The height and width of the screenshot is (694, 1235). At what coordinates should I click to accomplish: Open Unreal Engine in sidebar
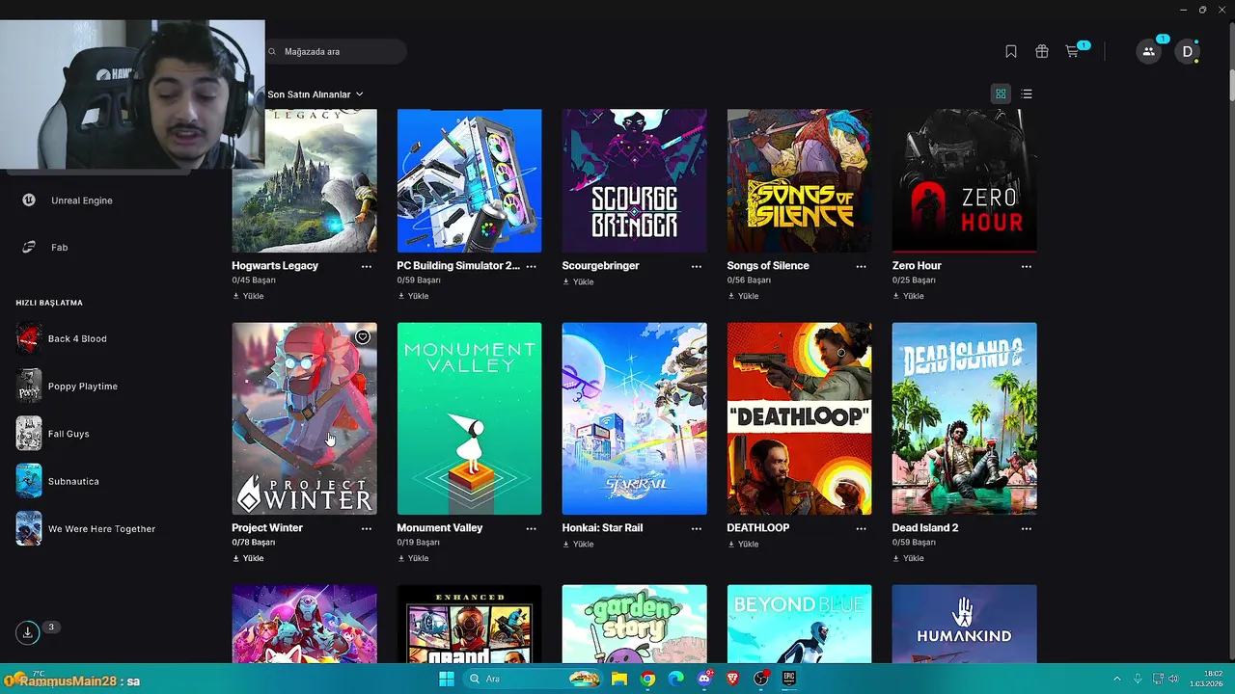click(x=68, y=200)
